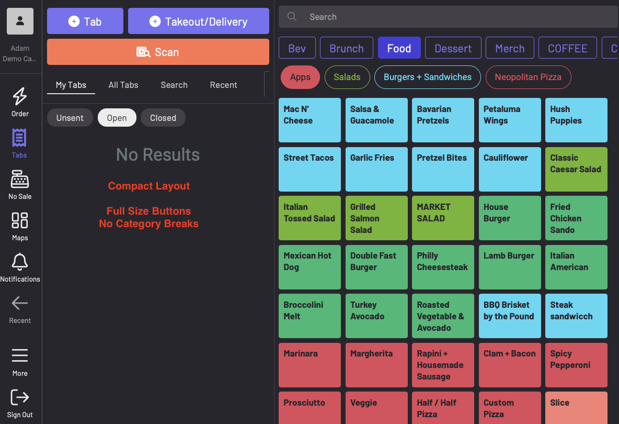Image resolution: width=619 pixels, height=424 pixels.
Task: Open the No Sale cash register icon
Action: pyautogui.click(x=20, y=180)
